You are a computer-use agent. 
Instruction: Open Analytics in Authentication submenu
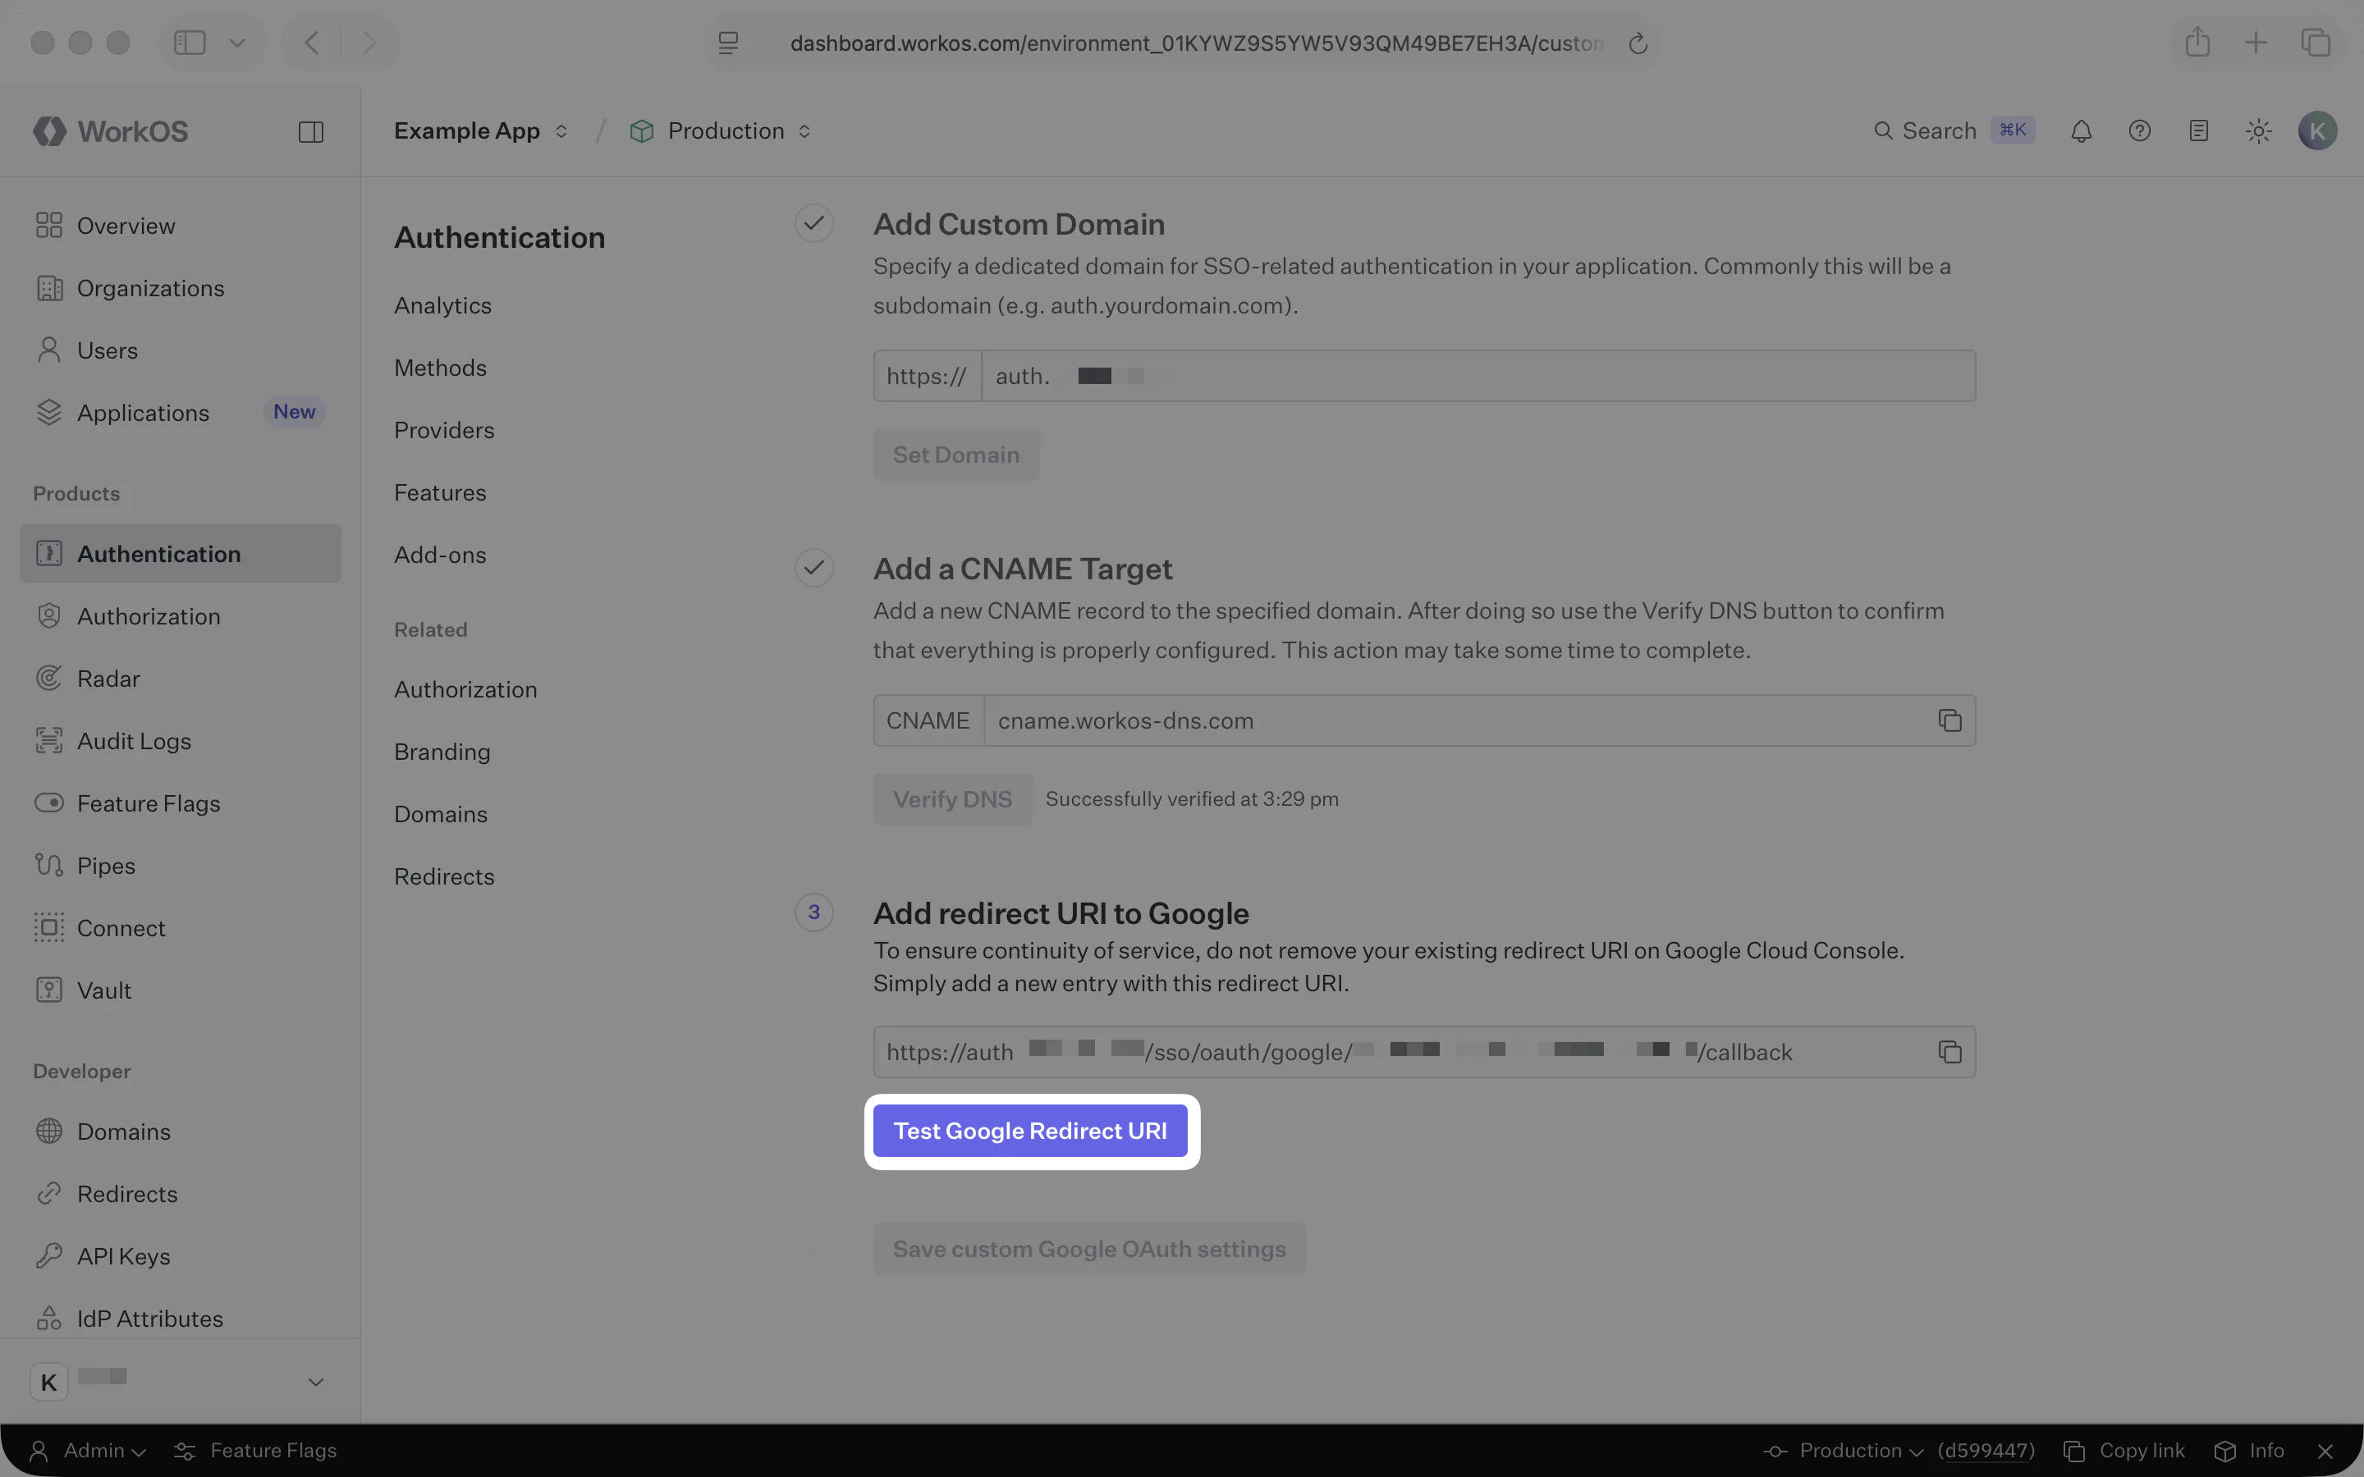tap(442, 306)
